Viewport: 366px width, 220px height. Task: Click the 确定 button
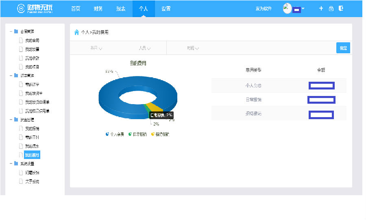point(343,48)
